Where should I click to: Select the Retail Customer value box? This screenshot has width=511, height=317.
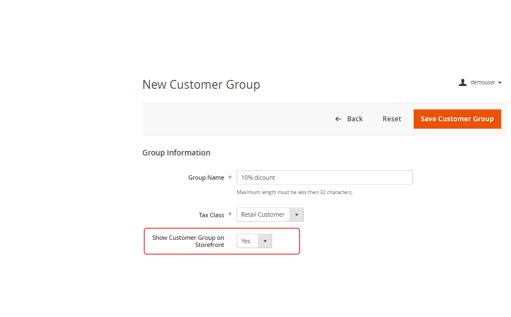tap(263, 215)
